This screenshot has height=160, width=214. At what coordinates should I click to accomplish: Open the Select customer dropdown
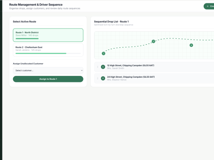pyautogui.click(x=48, y=70)
